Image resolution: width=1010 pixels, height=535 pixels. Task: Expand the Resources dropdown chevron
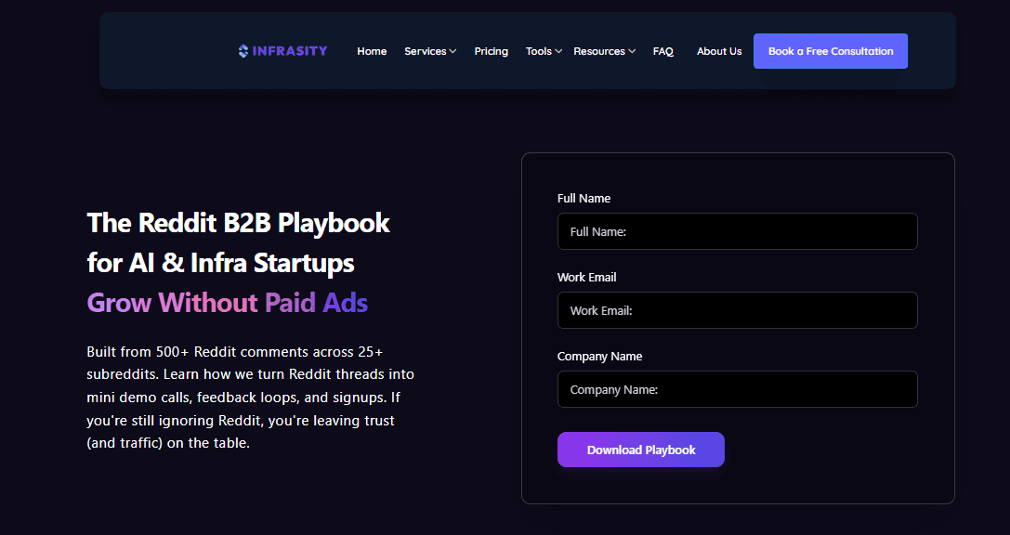tap(632, 51)
